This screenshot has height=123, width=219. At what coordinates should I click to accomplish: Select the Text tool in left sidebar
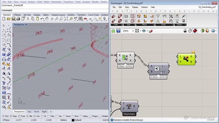point(4,83)
